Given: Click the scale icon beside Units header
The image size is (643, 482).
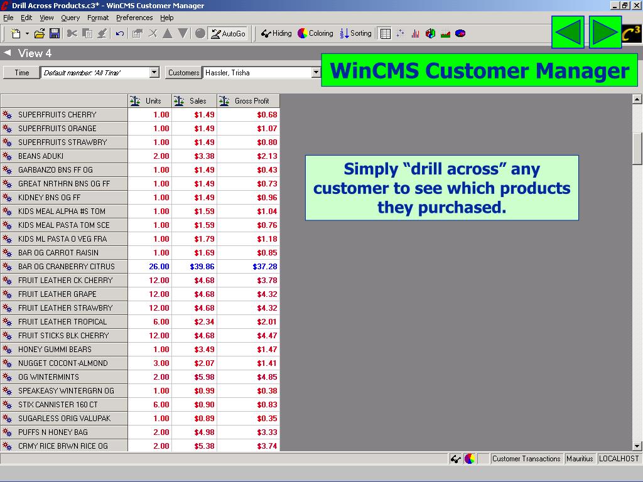Looking at the screenshot, I should (x=135, y=101).
